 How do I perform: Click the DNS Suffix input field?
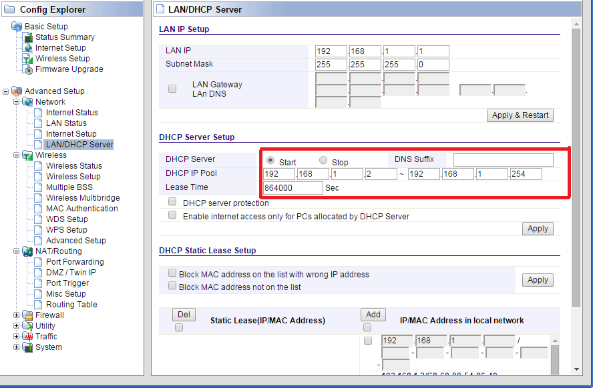(503, 160)
